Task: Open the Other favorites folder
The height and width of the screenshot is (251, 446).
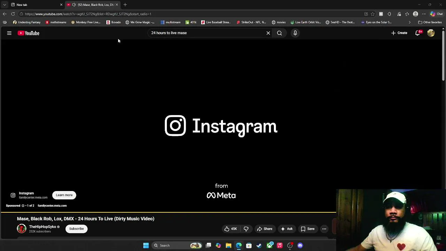Action: point(430,22)
